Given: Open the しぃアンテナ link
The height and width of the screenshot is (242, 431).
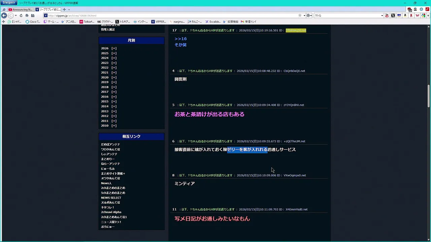Looking at the screenshot, I should (x=109, y=154).
